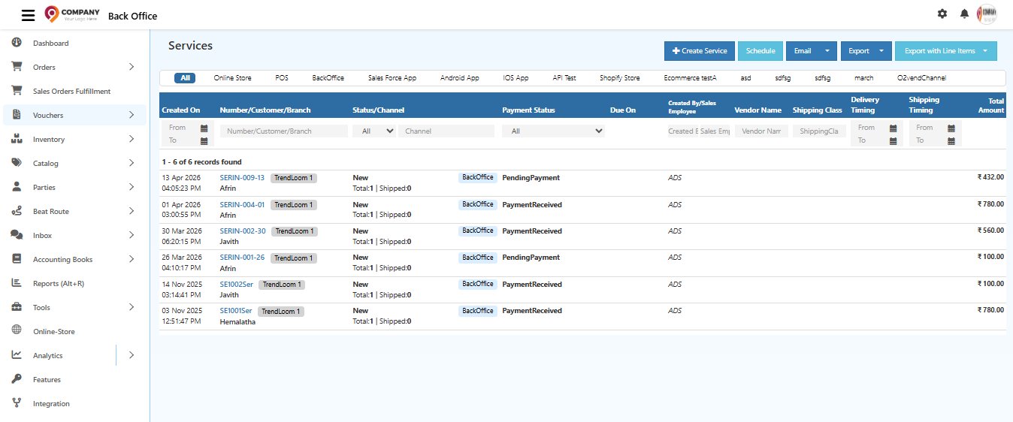1013x422 pixels.
Task: Click Reports chart icon
Action: point(17,283)
